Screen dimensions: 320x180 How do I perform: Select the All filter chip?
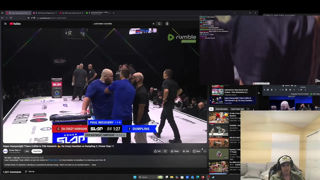tap(211, 109)
